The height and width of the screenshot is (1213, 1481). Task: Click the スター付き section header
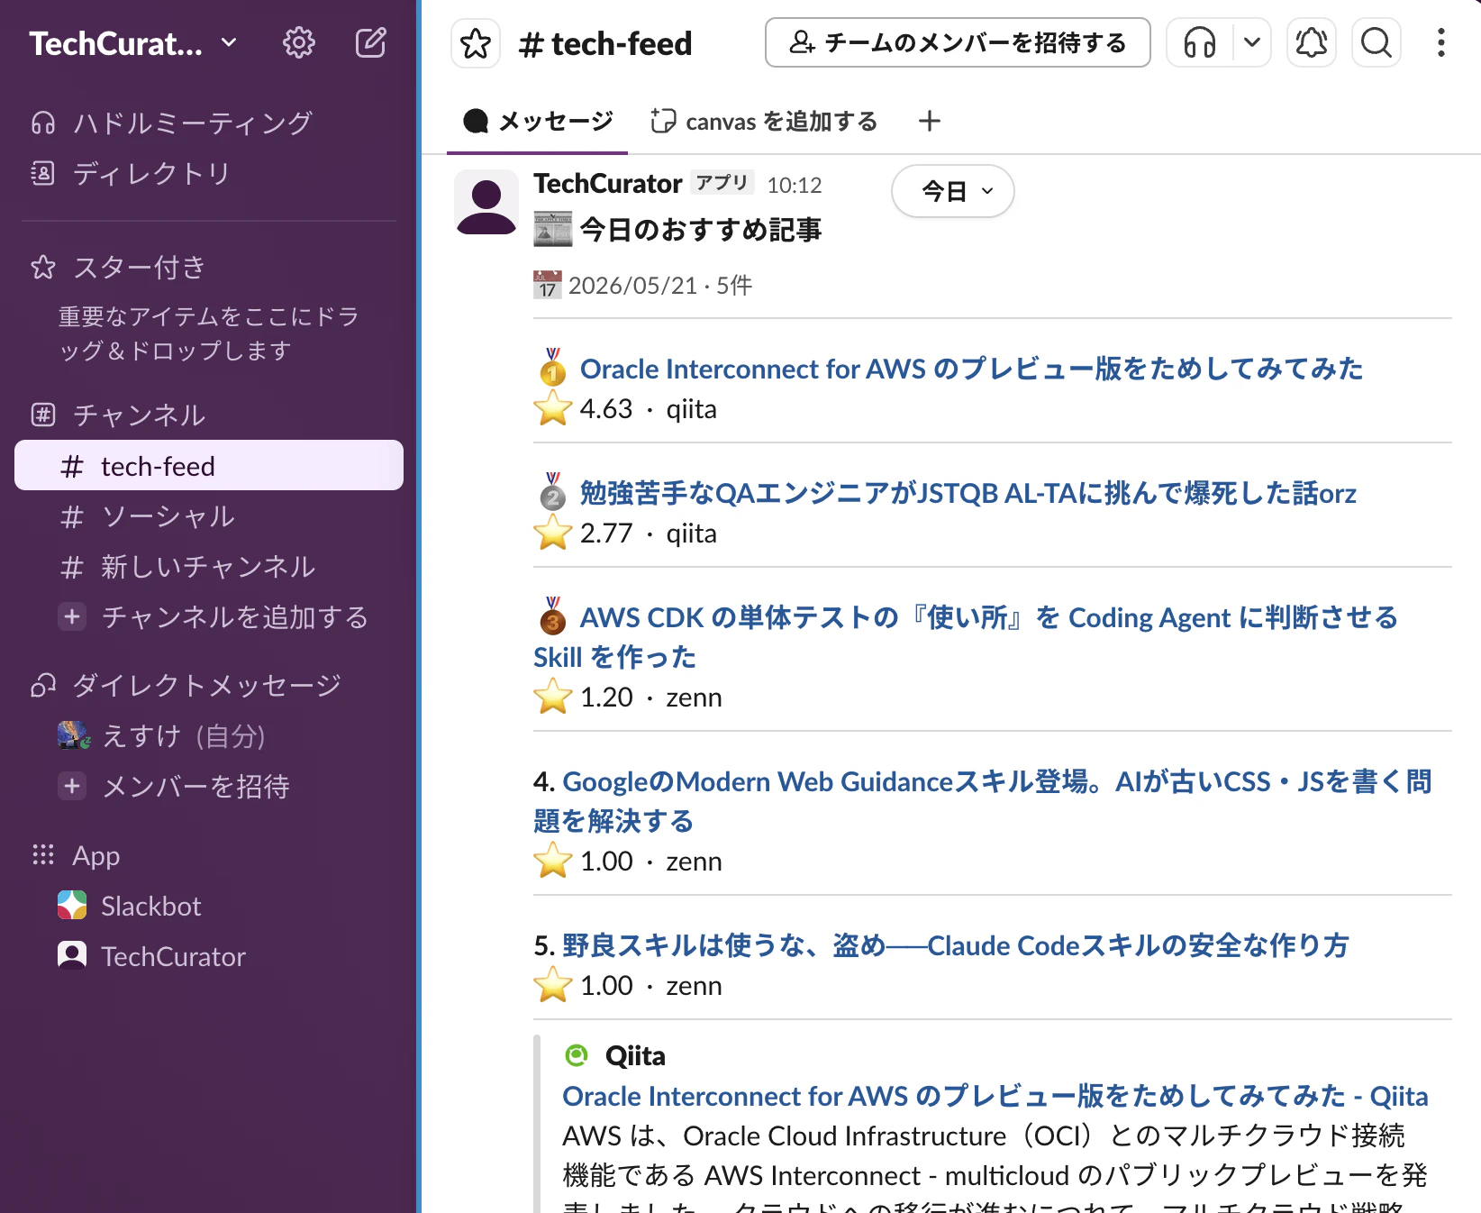138,267
